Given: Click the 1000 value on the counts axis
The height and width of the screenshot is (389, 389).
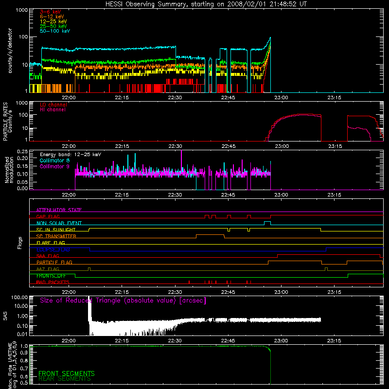Looking at the screenshot, I should tap(22, 10).
